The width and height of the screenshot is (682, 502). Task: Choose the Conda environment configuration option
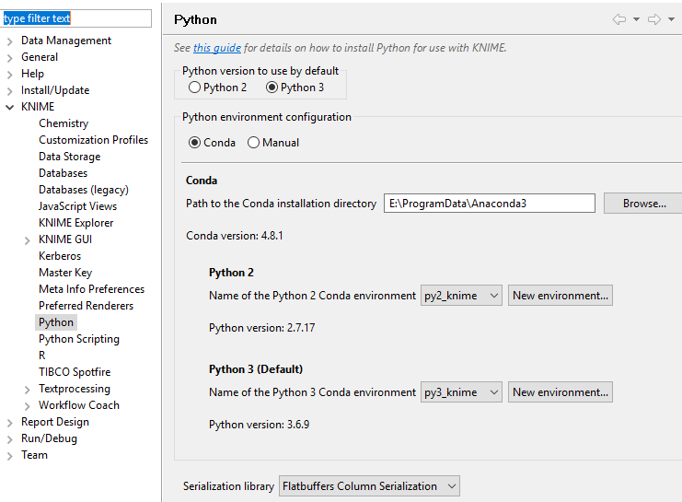pyautogui.click(x=194, y=143)
